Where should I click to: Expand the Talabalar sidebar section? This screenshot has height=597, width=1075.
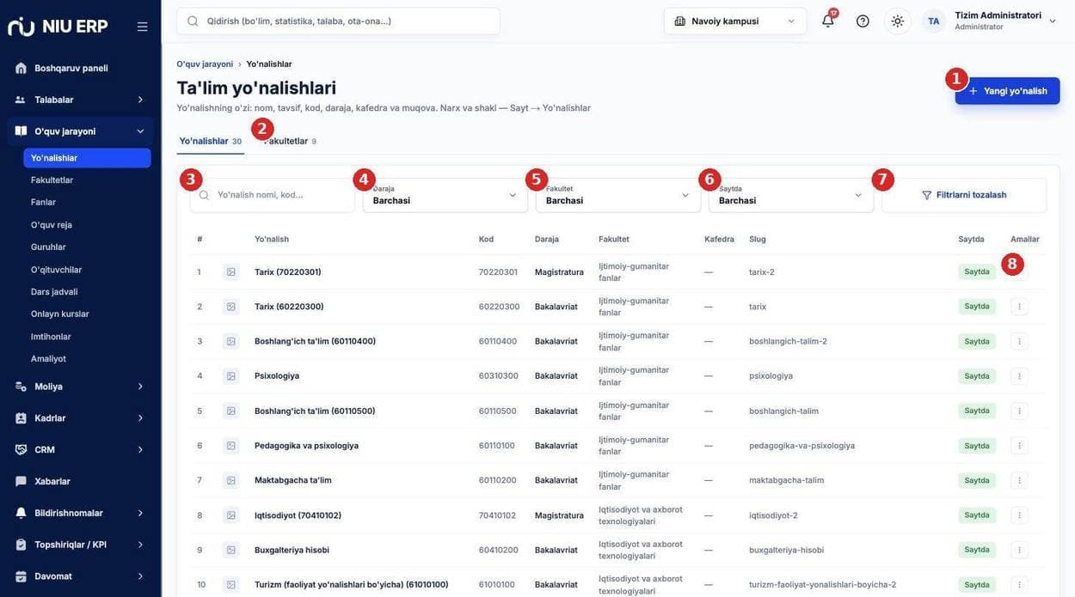coord(80,100)
